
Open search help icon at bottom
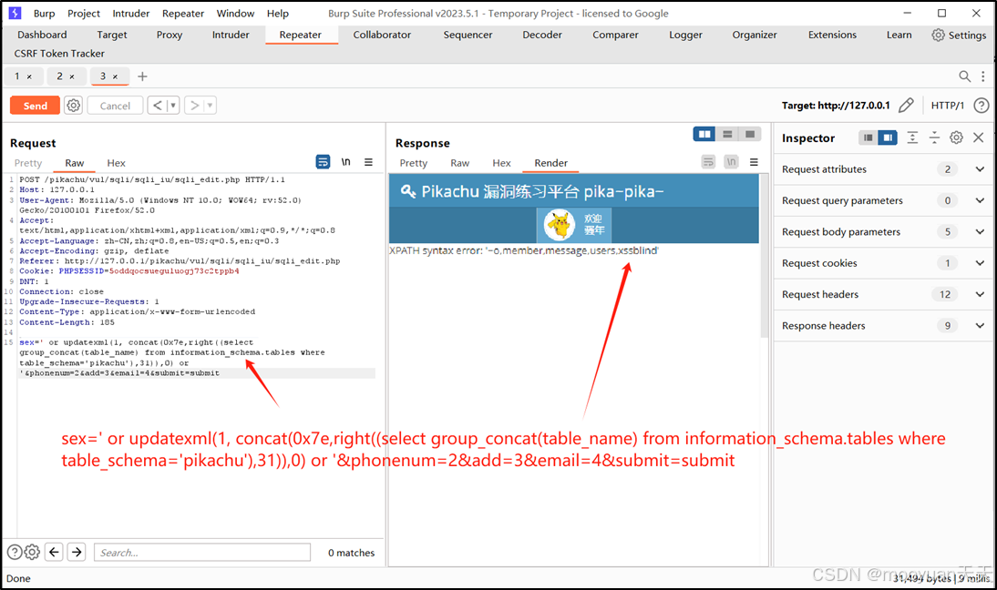[x=14, y=553]
